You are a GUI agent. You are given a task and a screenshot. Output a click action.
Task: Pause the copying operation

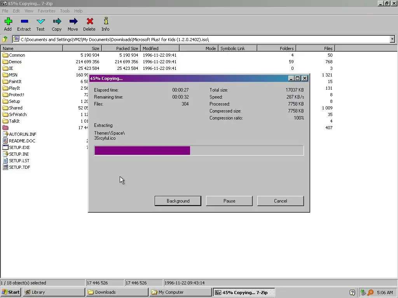229,201
